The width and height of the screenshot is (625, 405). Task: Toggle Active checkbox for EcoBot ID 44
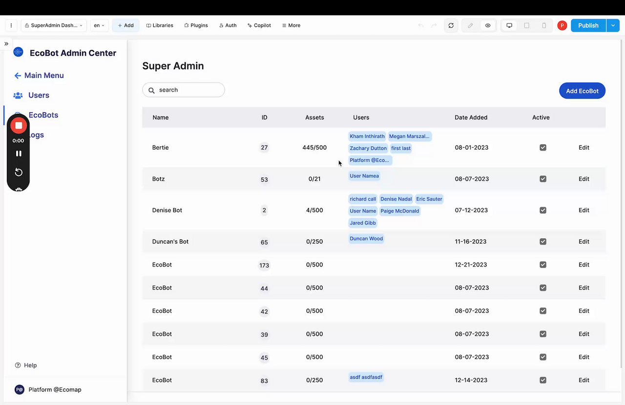[543, 288]
